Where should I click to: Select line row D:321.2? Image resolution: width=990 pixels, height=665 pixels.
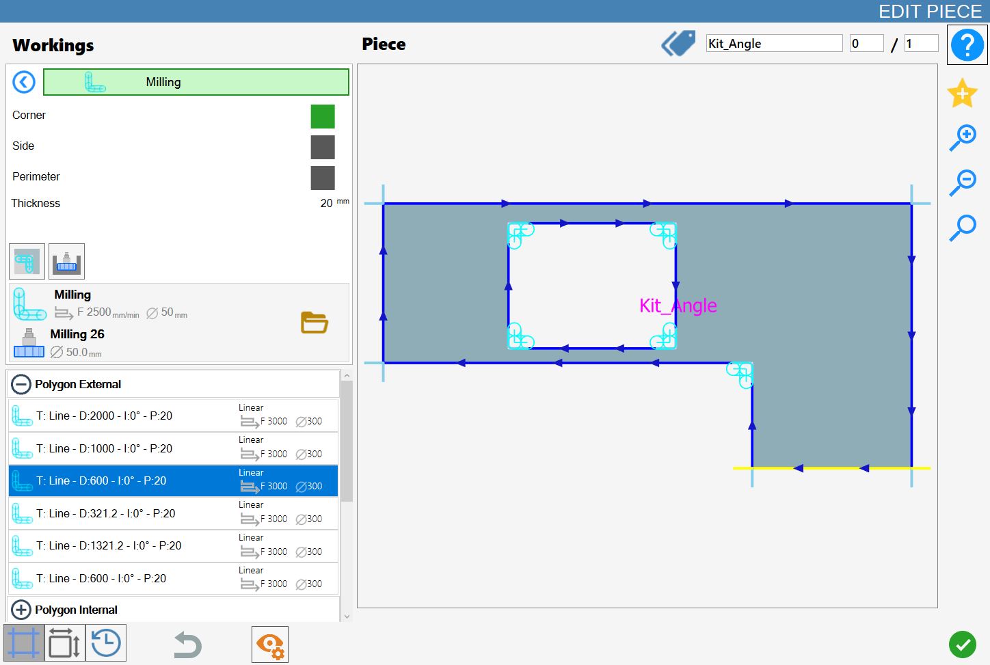click(174, 513)
